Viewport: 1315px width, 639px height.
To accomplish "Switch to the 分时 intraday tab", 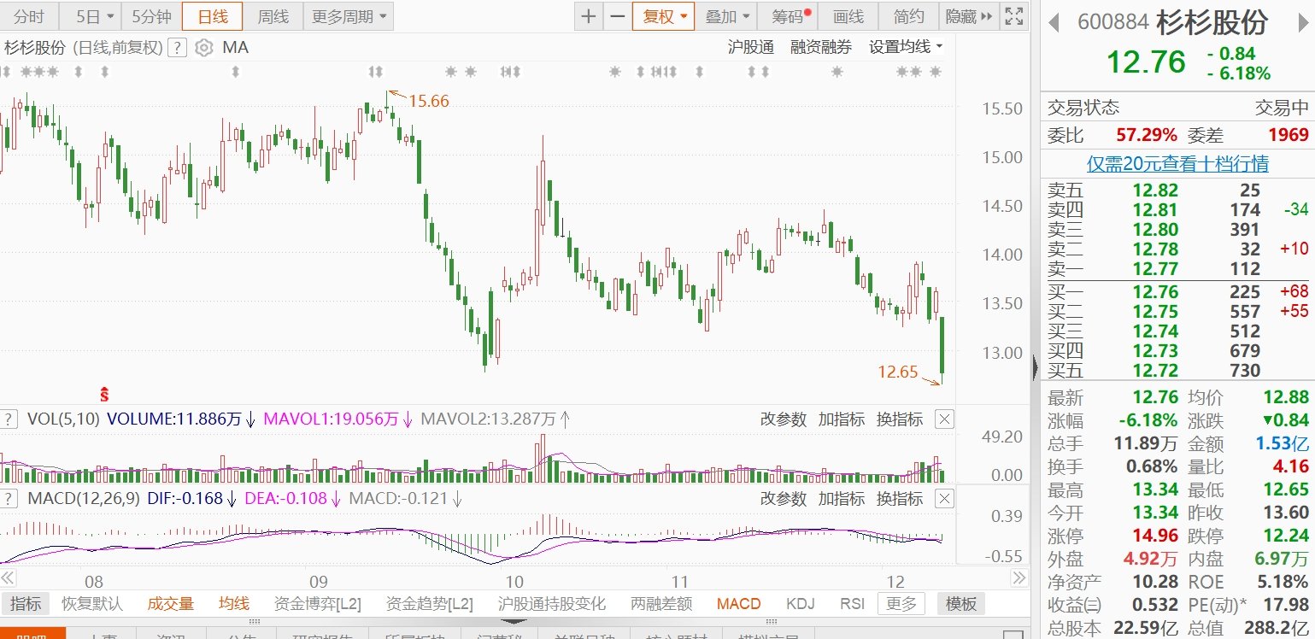I will [29, 16].
